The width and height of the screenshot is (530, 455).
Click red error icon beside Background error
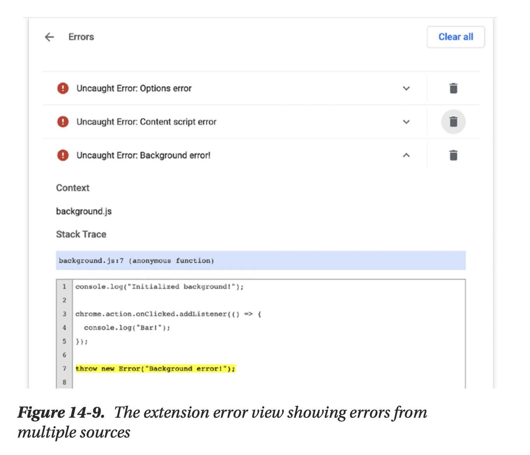click(x=63, y=155)
